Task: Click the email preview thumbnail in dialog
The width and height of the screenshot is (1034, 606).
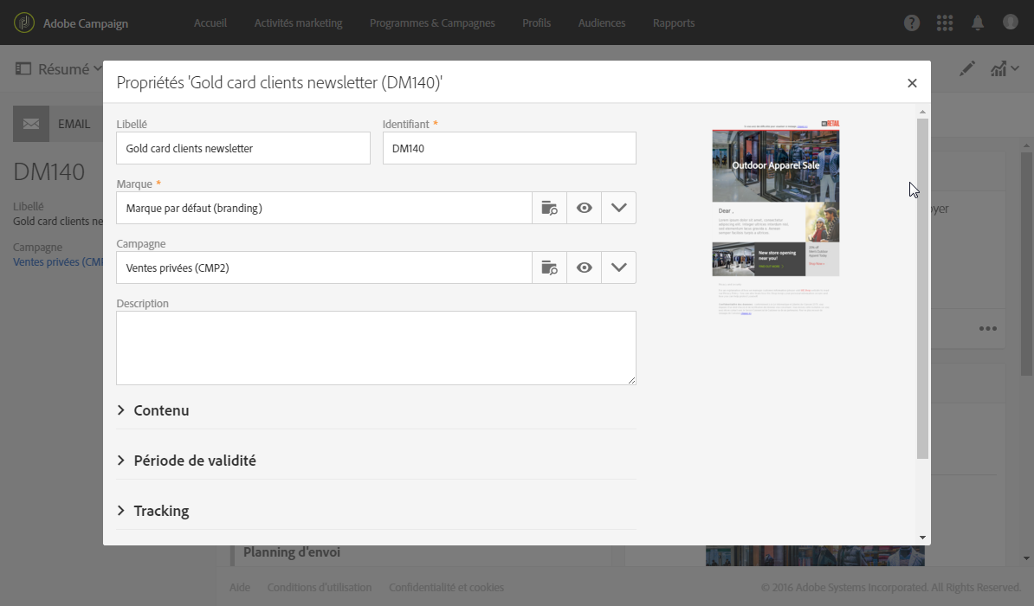Action: (776, 217)
